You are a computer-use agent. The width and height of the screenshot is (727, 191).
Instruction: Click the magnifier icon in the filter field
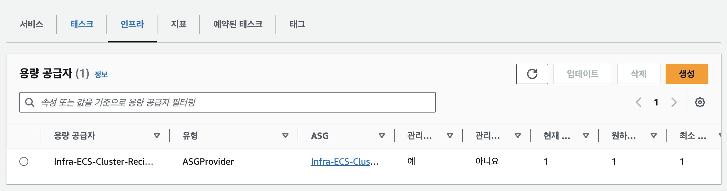coord(30,102)
